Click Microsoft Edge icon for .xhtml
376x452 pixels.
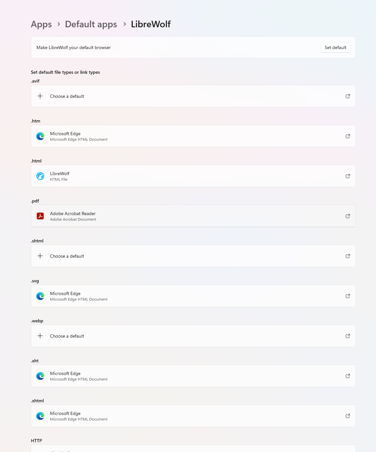tap(40, 416)
